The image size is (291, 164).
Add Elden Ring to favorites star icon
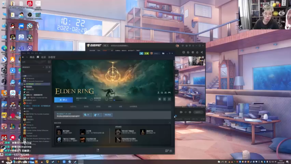(x=169, y=99)
